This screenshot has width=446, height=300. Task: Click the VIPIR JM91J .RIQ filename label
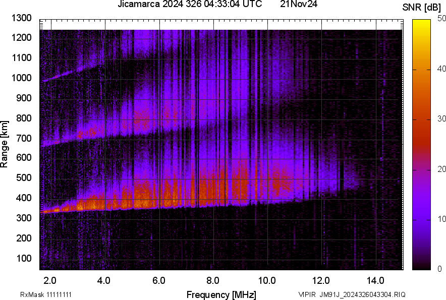click(352, 294)
